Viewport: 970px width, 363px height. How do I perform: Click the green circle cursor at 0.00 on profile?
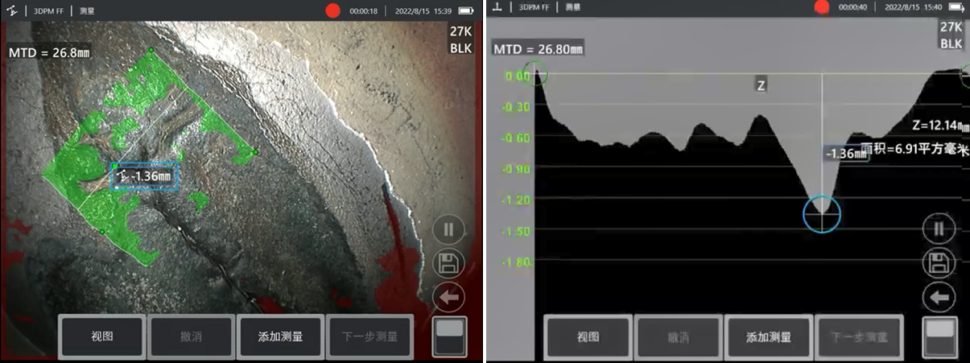(535, 74)
